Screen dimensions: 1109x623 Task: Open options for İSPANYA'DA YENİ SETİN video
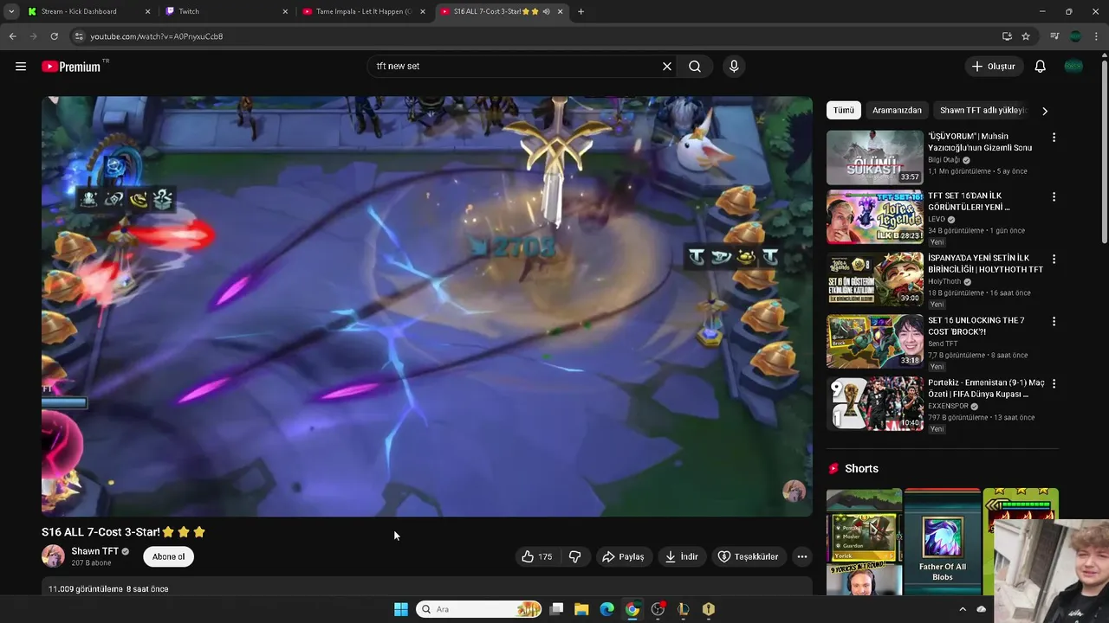coord(1054,260)
